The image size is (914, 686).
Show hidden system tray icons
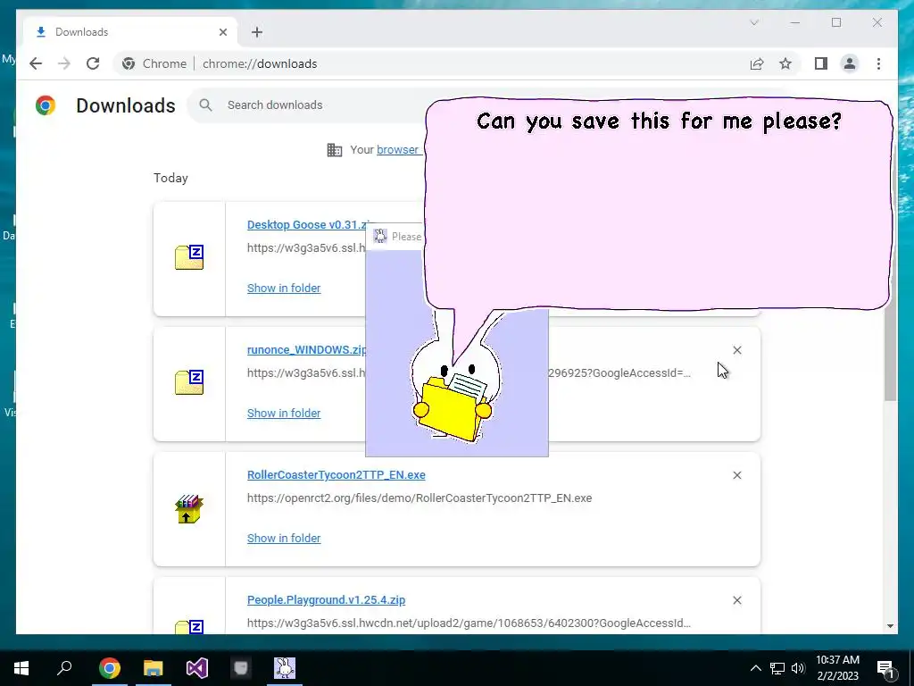pos(755,668)
